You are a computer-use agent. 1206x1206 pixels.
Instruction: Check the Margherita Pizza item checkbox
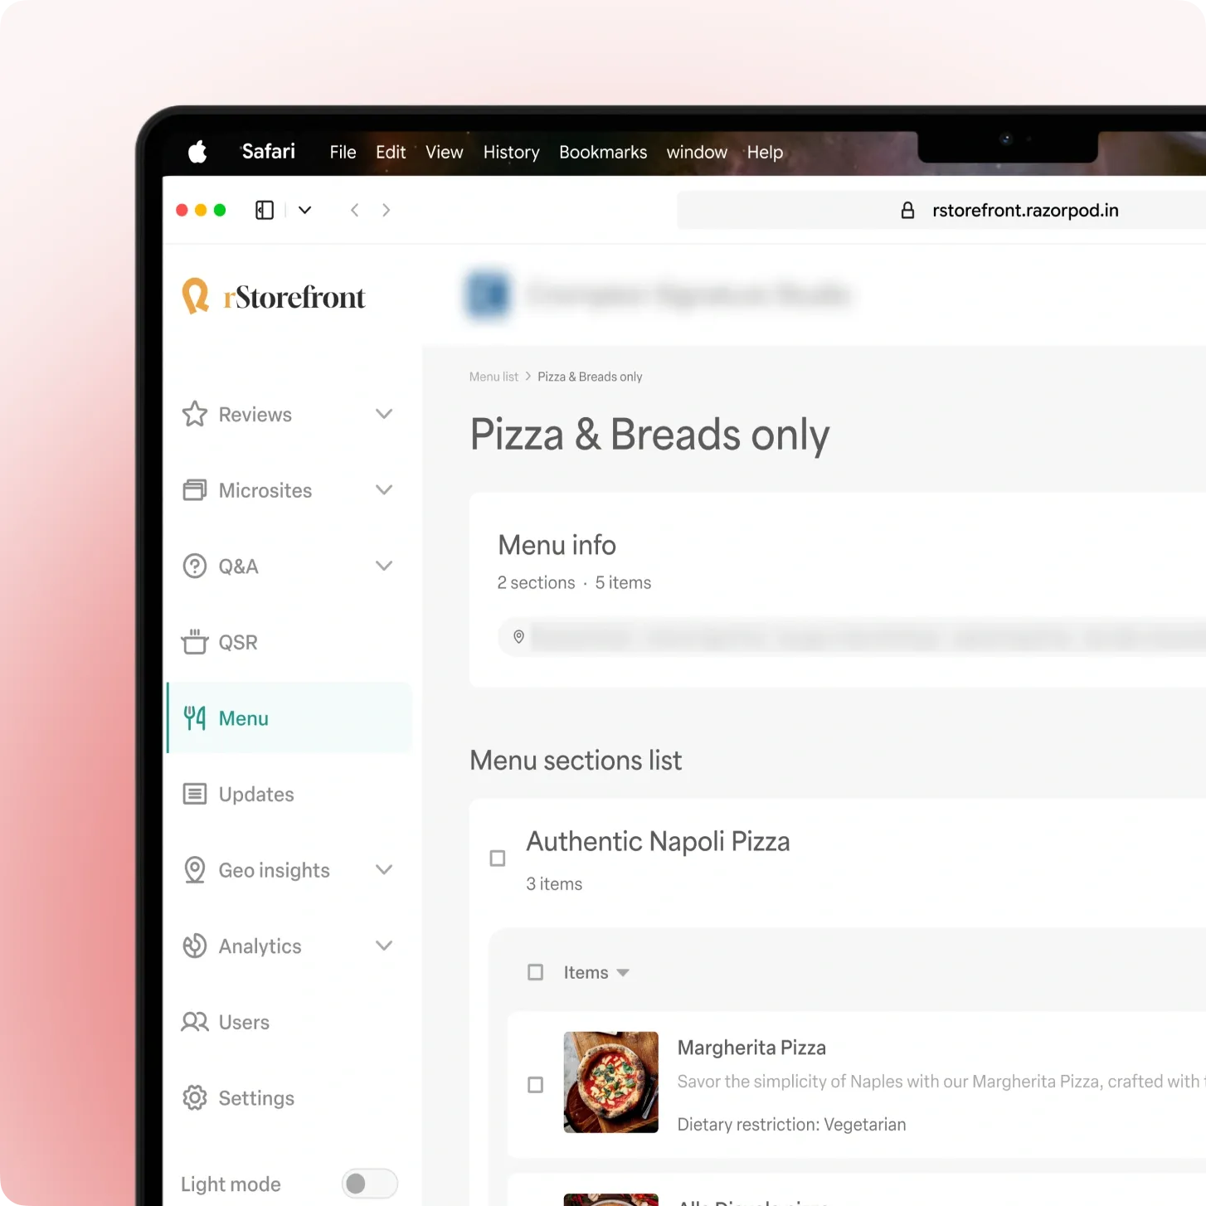[x=536, y=1085]
